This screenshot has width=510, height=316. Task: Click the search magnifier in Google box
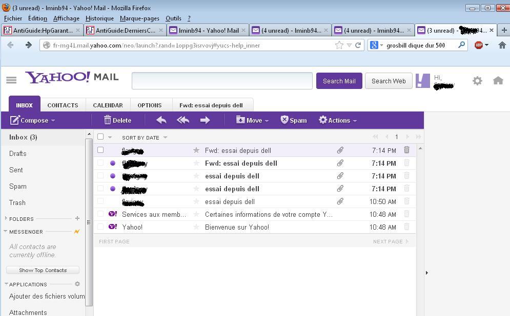[x=461, y=45]
